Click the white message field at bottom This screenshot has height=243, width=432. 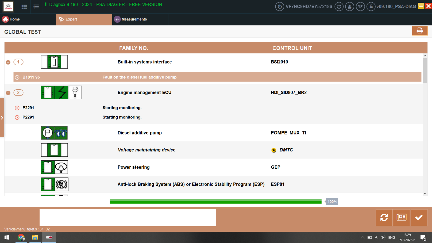(128, 218)
